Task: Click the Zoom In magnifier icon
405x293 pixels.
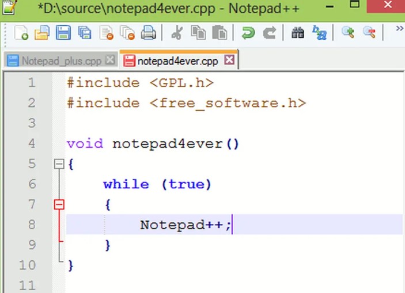Action: (x=348, y=32)
